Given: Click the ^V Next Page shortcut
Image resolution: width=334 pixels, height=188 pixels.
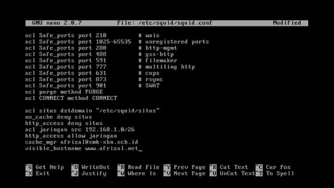Looking at the screenshot, I should [184, 173].
